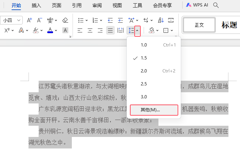Click the text 江苏鼋头渚秋意渐浓
This screenshot has width=240, height=160.
coord(64,86)
